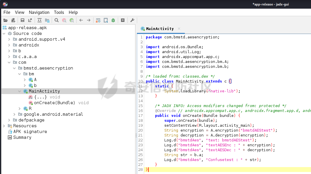Screen dimensions: 311x174
Task: Expand the Resources tree node
Action: (x=4, y=126)
